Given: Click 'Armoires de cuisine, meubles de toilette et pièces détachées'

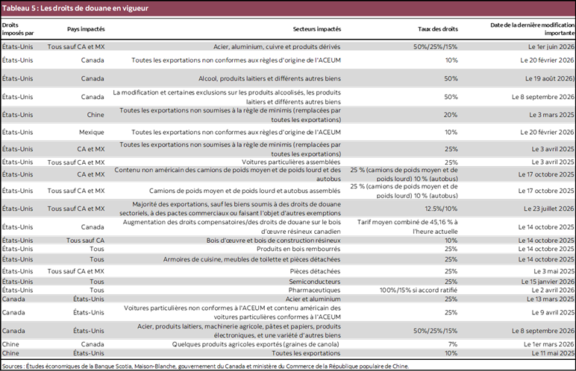Looking at the screenshot, I should [251, 259].
